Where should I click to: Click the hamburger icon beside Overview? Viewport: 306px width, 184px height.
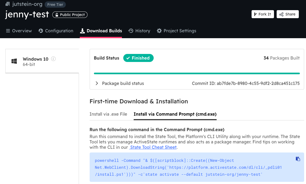(8, 31)
